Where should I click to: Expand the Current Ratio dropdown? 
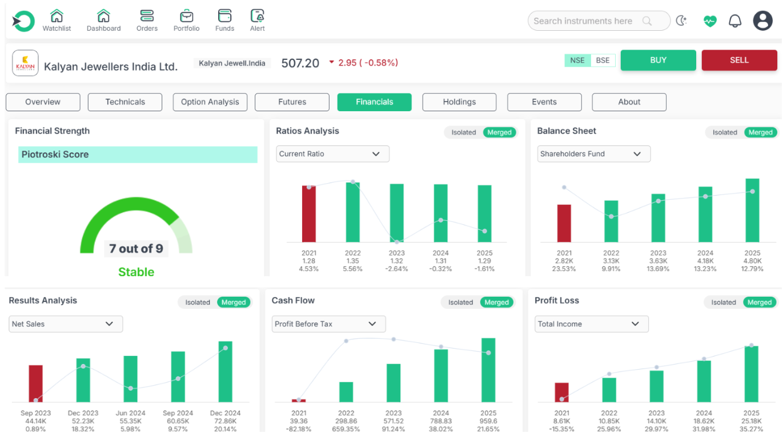pyautogui.click(x=332, y=154)
